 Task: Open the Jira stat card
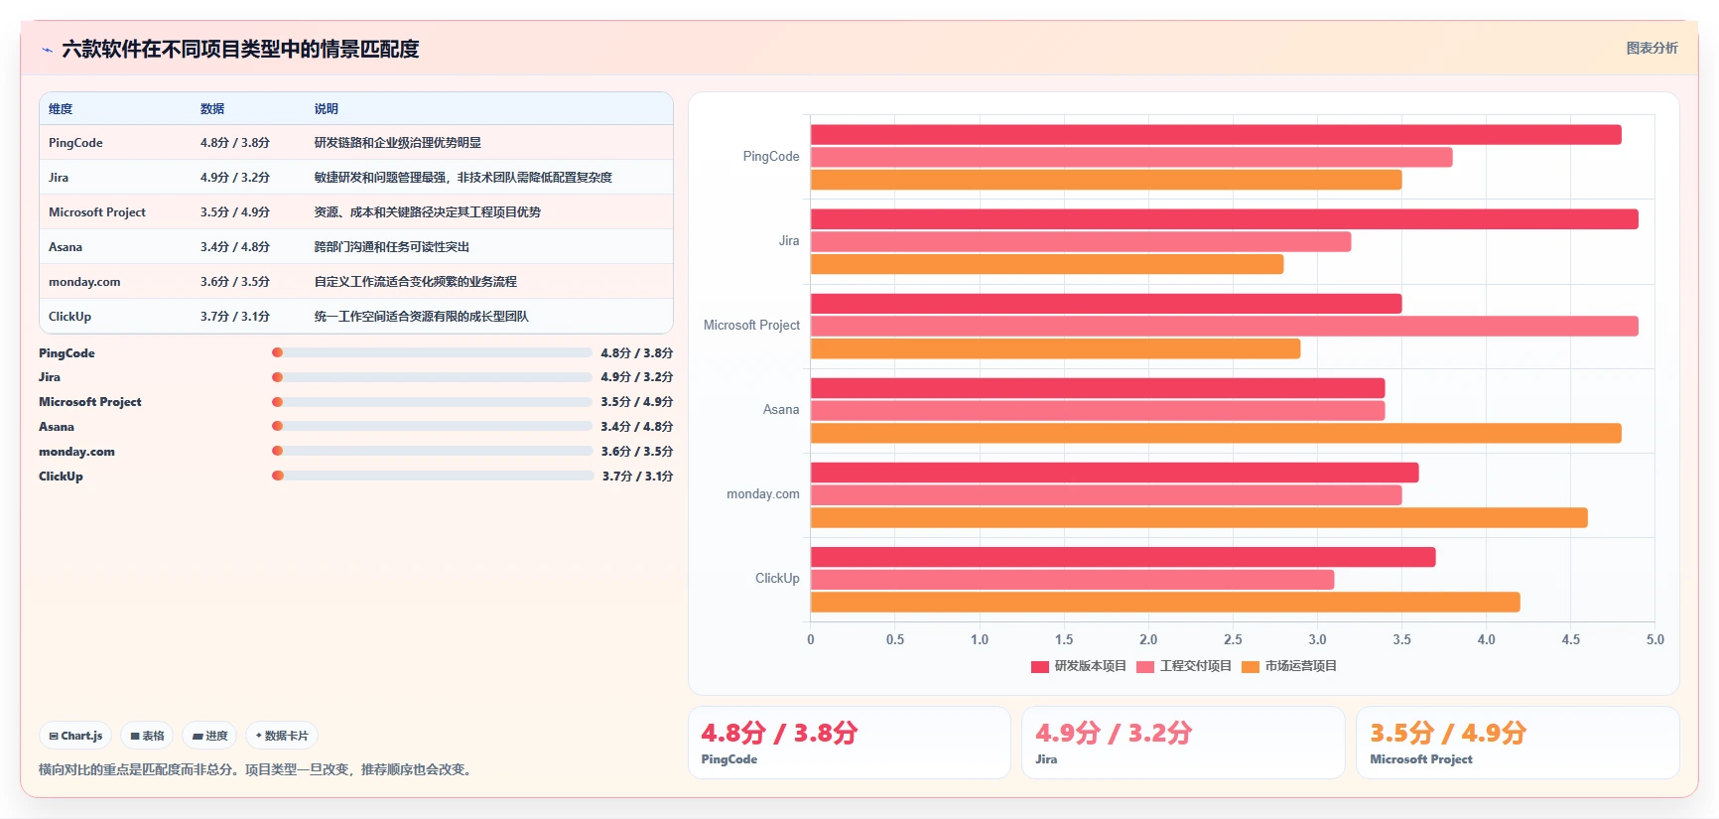coord(1183,743)
